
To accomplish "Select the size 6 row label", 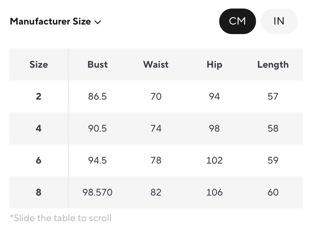I will click(39, 160).
